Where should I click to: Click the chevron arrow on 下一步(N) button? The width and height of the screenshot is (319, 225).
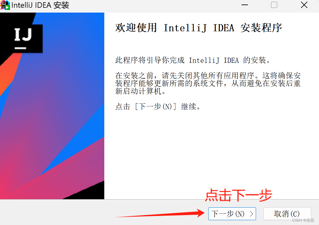click(x=252, y=214)
